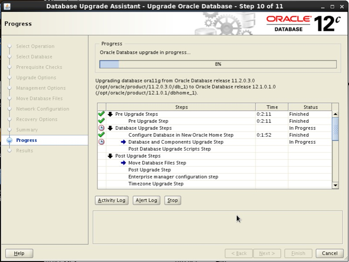This screenshot has width=349, height=262.
Task: Click the Java icon in title bar
Action: [7, 7]
